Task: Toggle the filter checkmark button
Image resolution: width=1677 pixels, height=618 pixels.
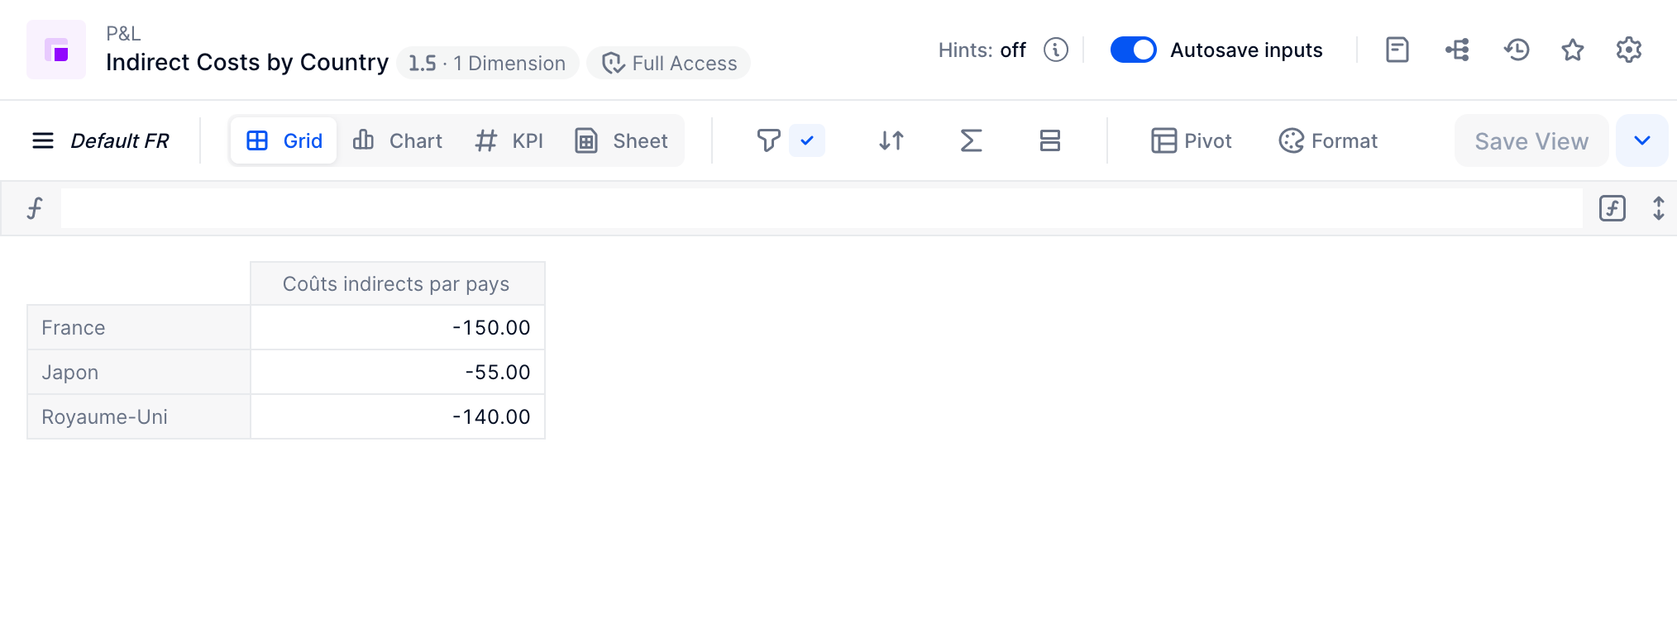Action: (807, 140)
